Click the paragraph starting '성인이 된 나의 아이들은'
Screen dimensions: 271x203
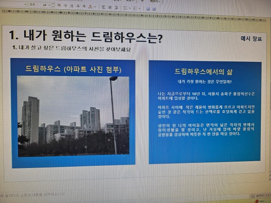(x=206, y=129)
